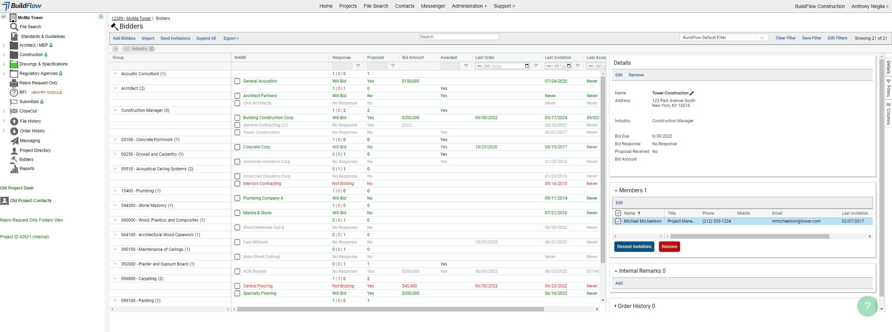
Task: Check the General Acoustics bidder checkbox
Action: click(x=237, y=81)
